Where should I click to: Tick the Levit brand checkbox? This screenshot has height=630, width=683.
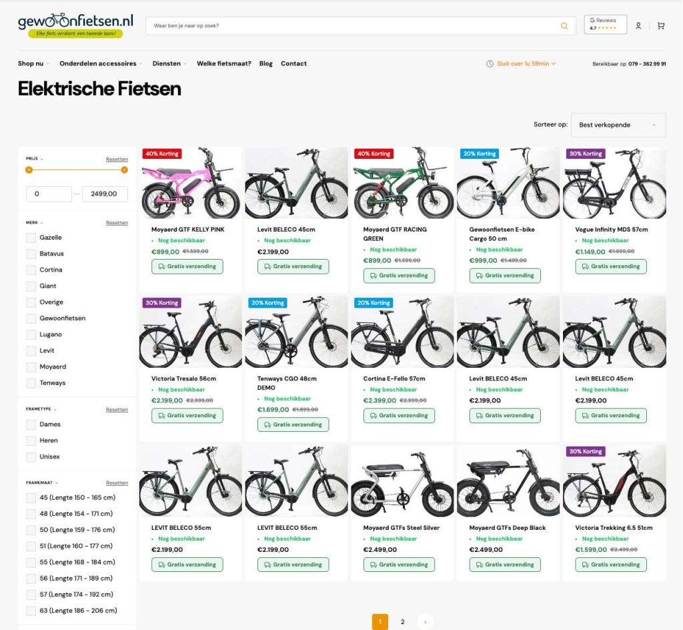(x=31, y=351)
